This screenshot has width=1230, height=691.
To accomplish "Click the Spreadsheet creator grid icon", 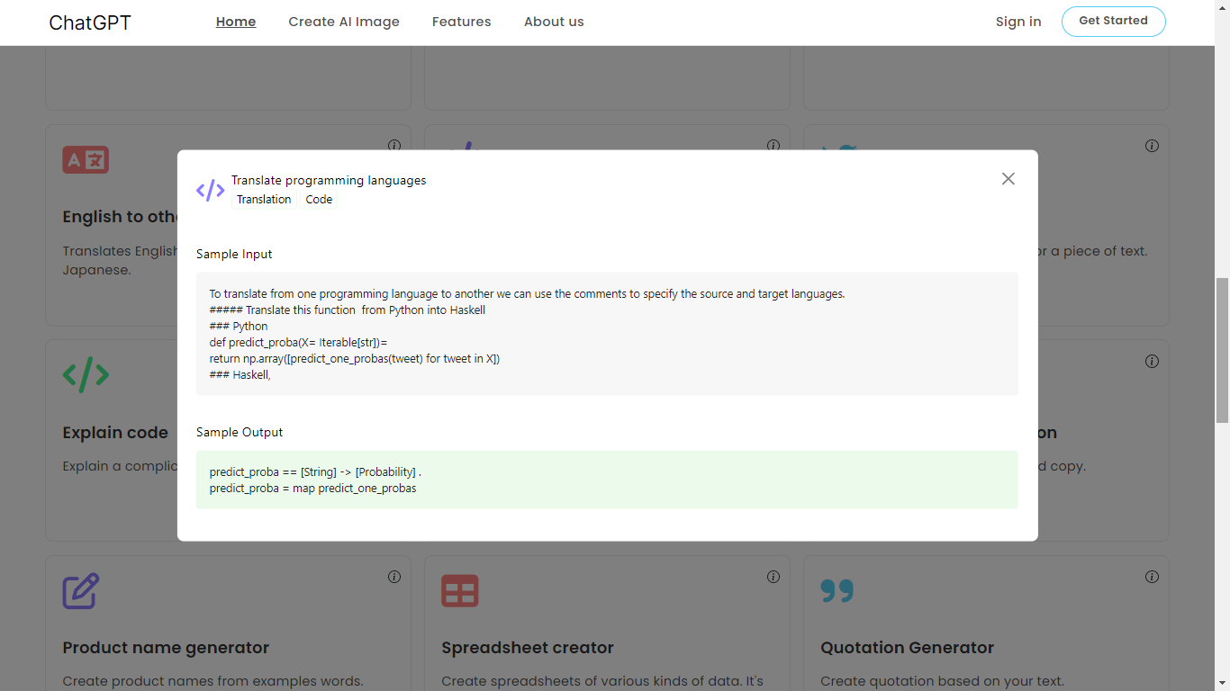I will tap(460, 591).
